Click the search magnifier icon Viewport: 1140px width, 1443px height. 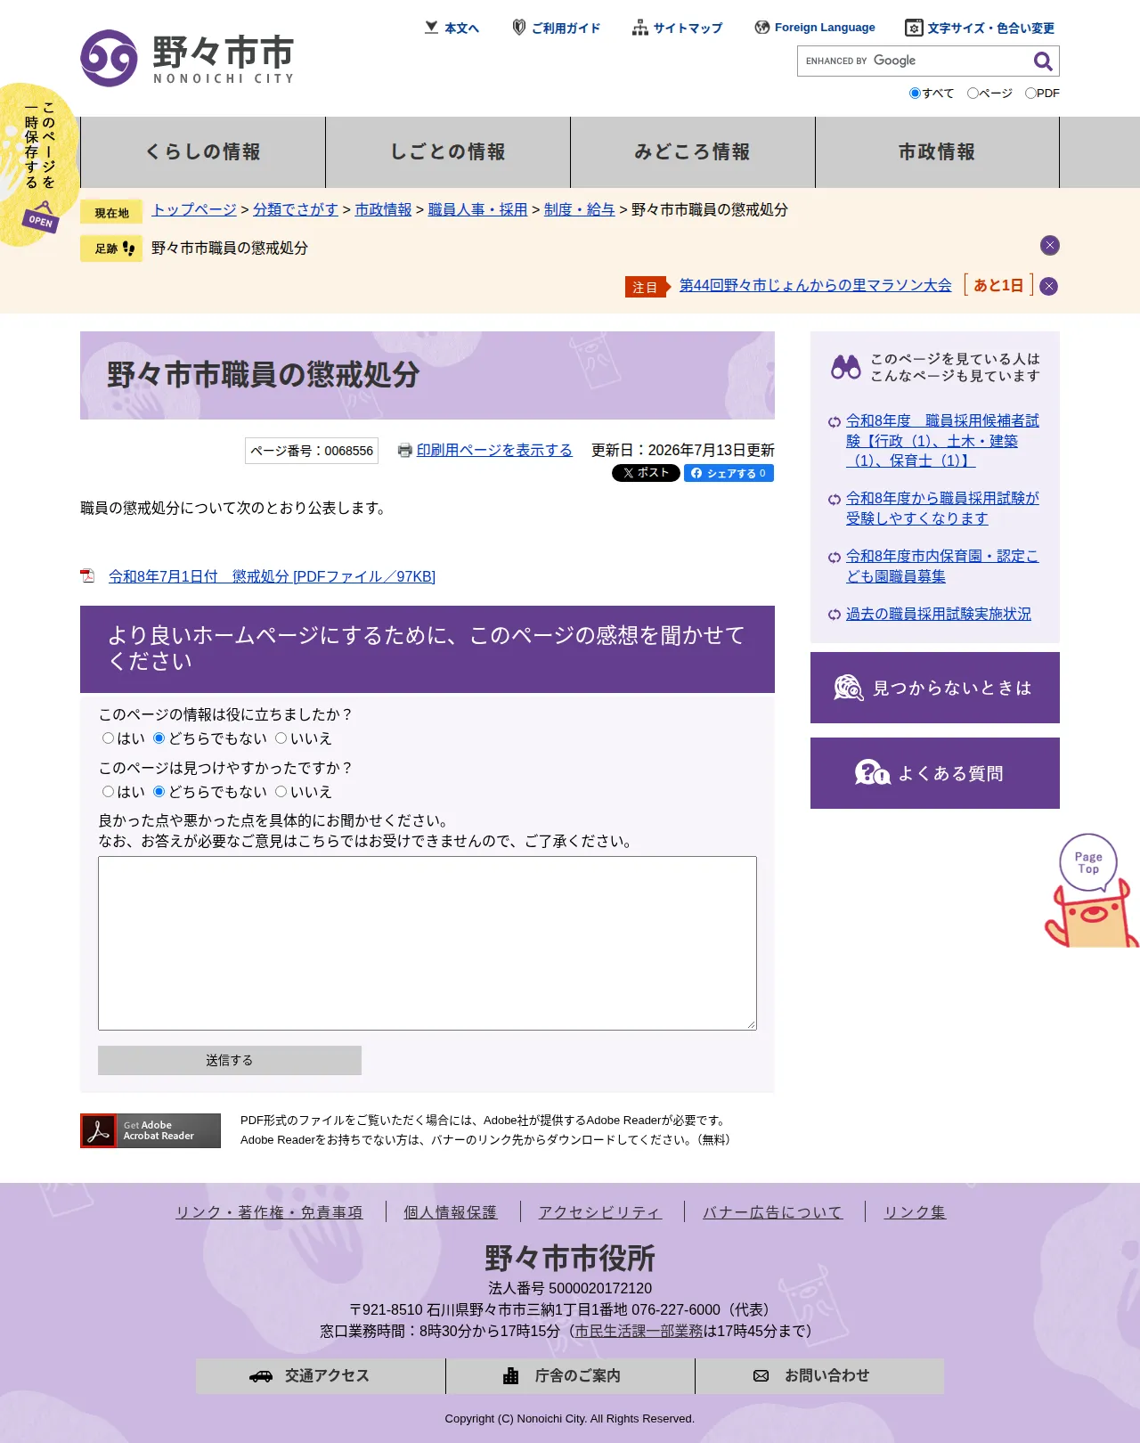(1043, 61)
